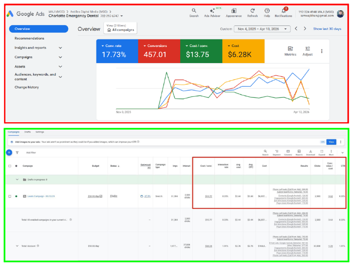This screenshot has height=266, width=353.
Task: Click the Appearance icon
Action: click(x=234, y=11)
